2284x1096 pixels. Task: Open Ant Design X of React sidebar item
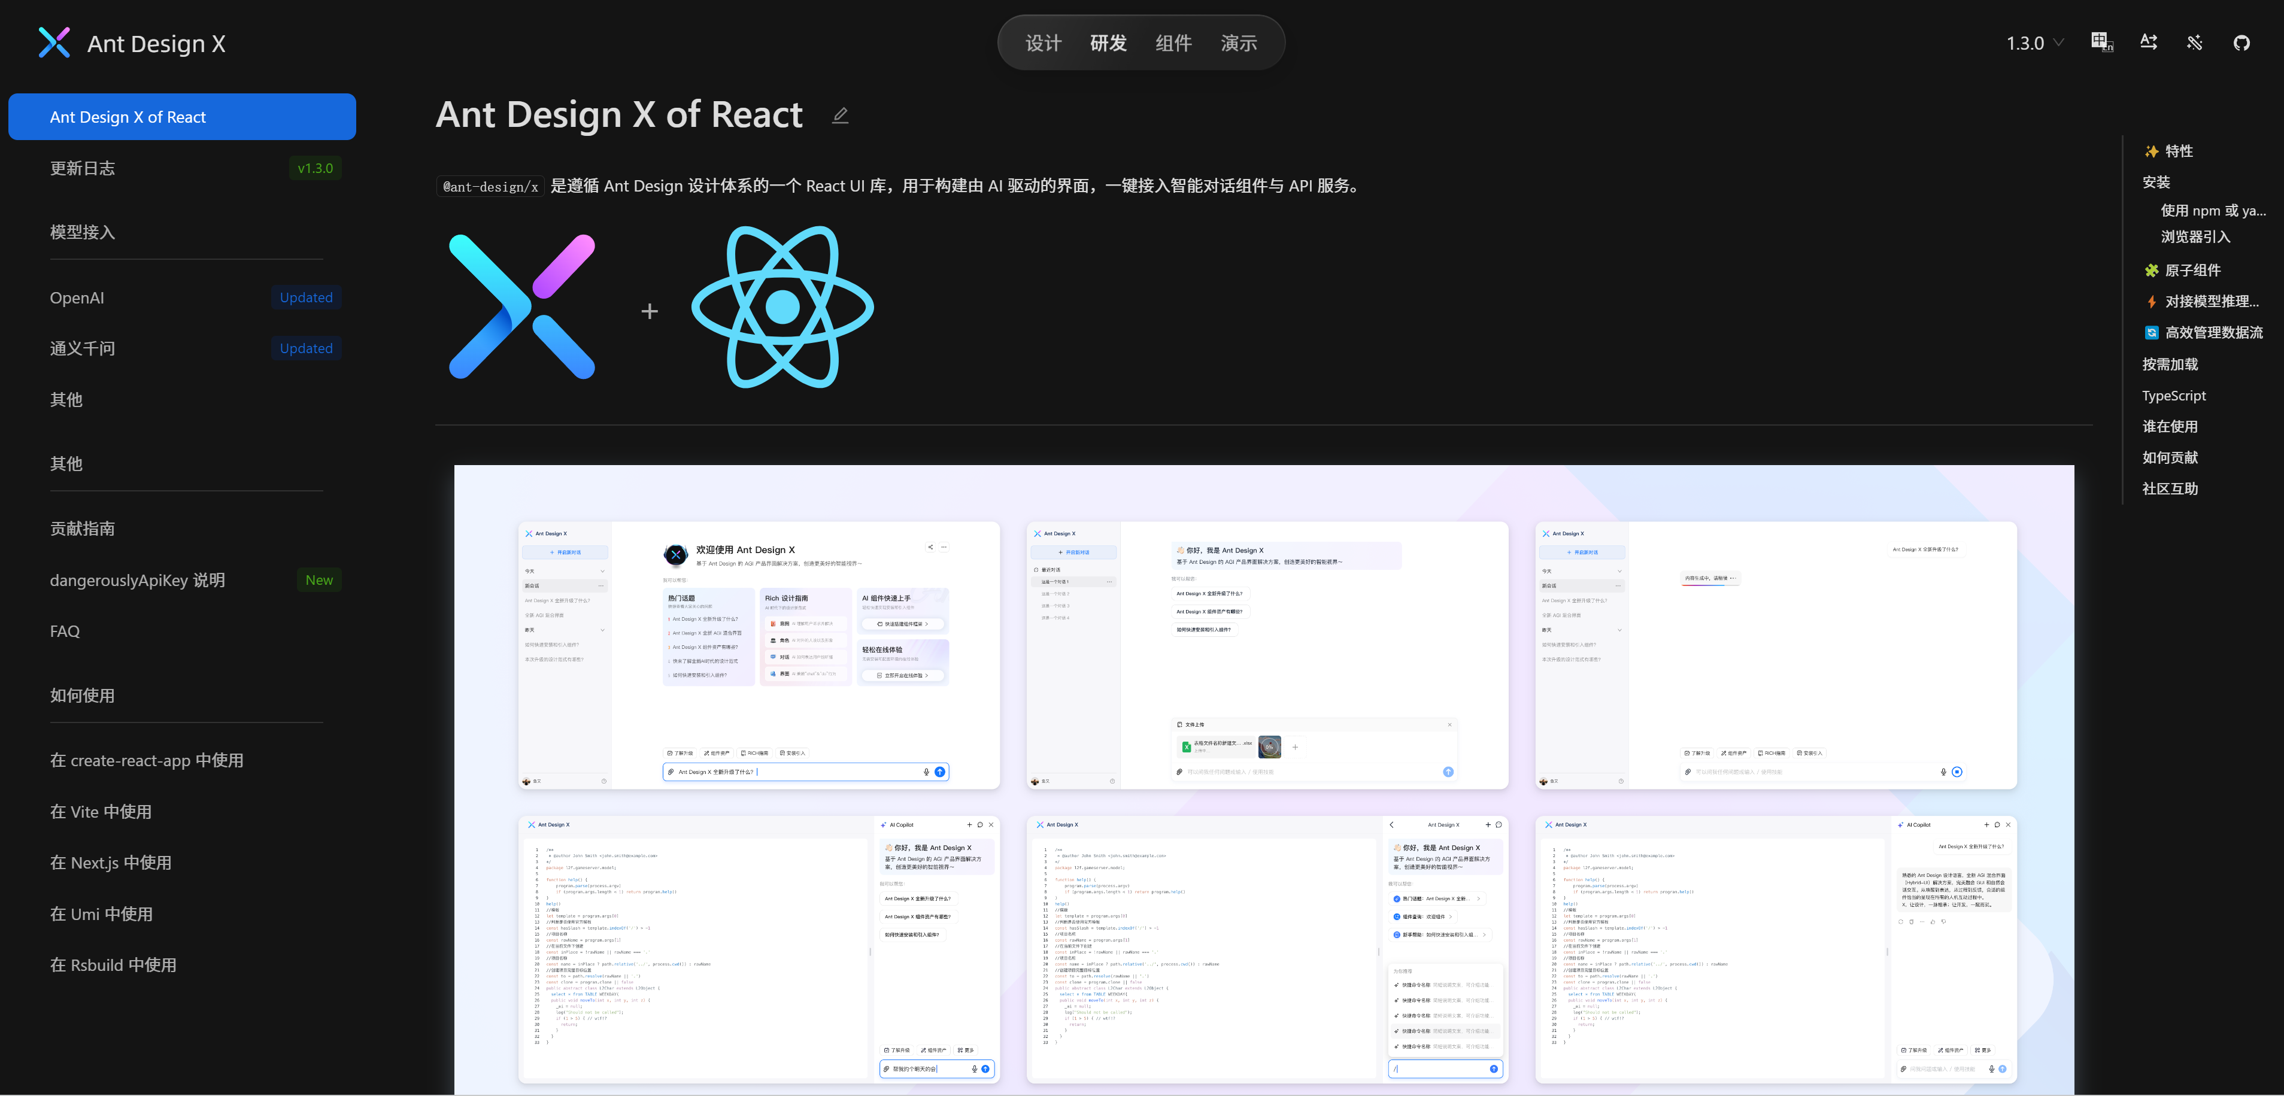pos(182,117)
